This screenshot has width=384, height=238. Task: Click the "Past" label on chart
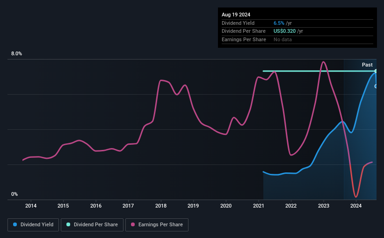click(367, 65)
